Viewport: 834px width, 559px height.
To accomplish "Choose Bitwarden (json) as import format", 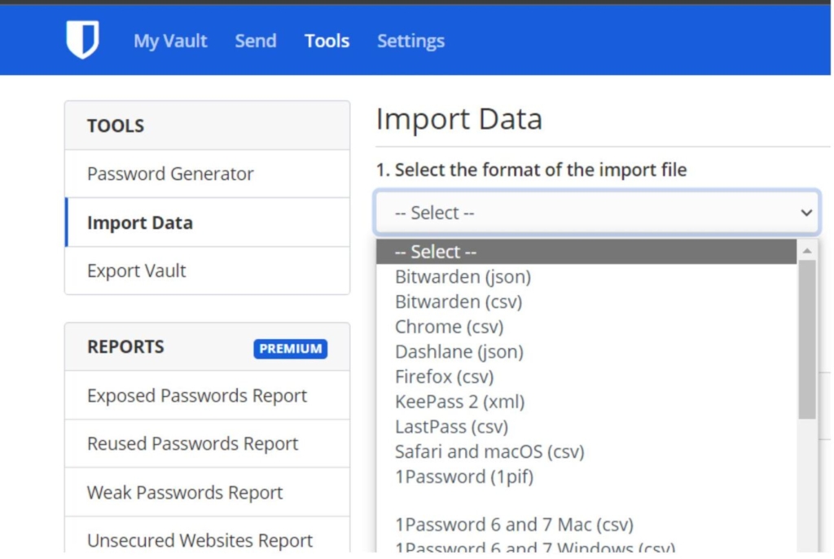I will tap(462, 276).
